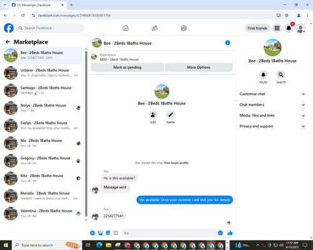313x250 pixels.
Task: Expand the Customise chat section
Action: coord(272,94)
